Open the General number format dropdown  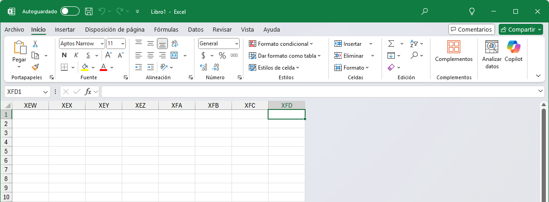237,44
